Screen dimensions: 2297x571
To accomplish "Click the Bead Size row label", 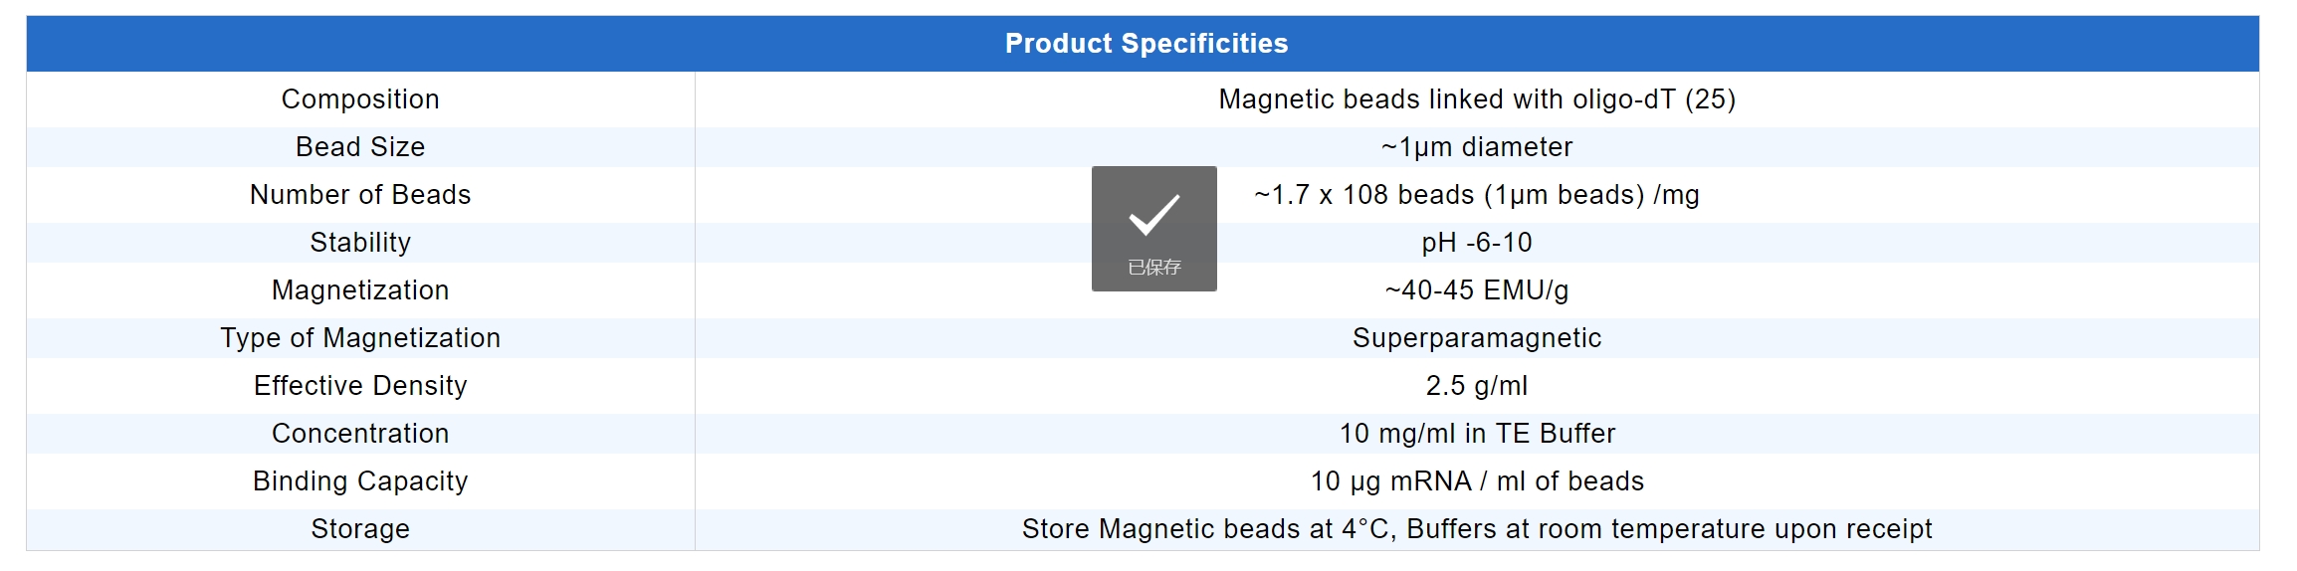I will [360, 147].
